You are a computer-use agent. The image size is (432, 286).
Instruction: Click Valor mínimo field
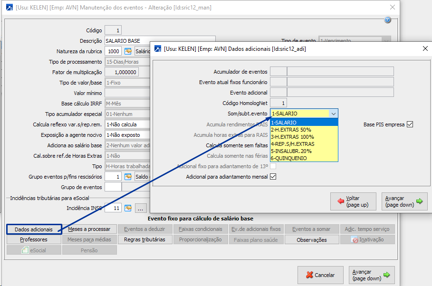pos(127,93)
